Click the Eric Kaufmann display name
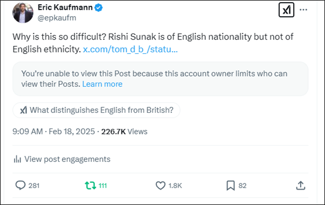325x205 pixels. point(65,8)
